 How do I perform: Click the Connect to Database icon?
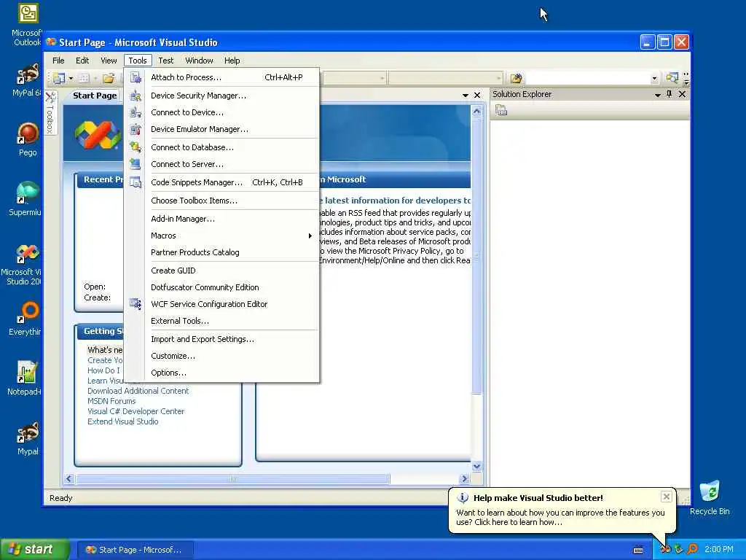click(136, 147)
